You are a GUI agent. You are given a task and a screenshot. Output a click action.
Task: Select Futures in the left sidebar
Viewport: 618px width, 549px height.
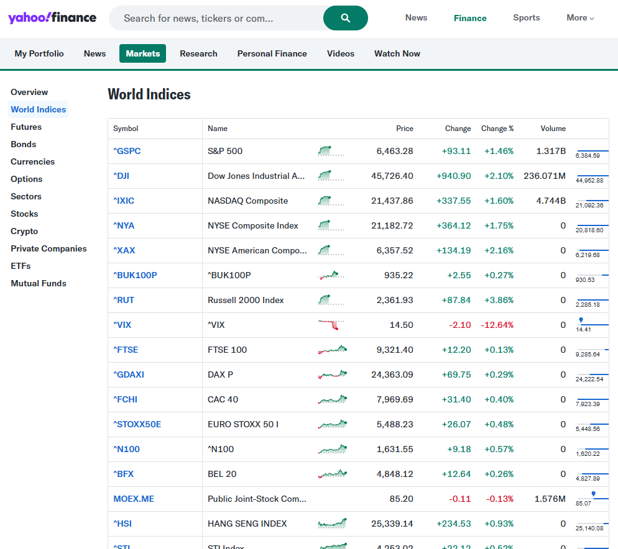coord(26,127)
